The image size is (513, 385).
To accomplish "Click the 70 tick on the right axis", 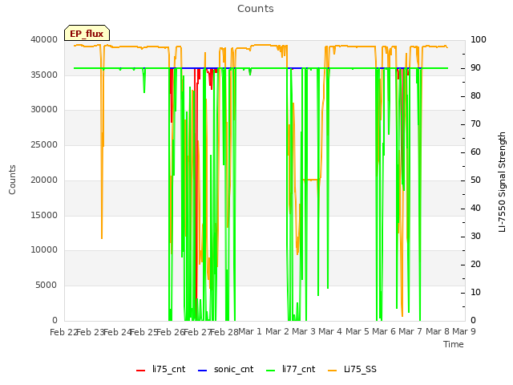I will click(475, 124).
